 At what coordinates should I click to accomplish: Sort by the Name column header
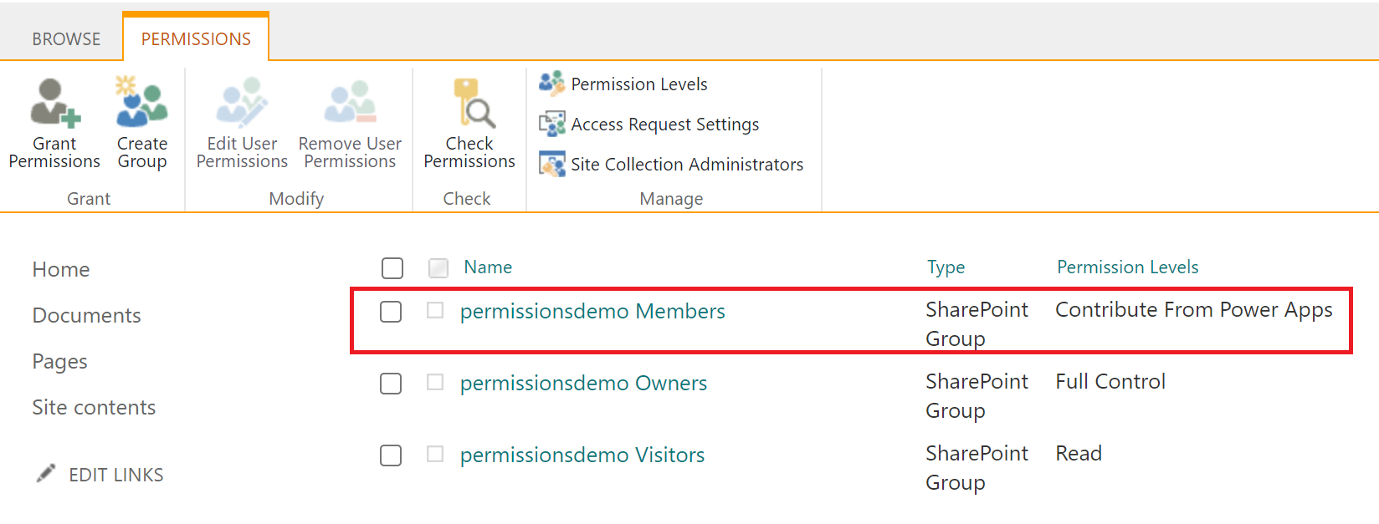point(488,267)
